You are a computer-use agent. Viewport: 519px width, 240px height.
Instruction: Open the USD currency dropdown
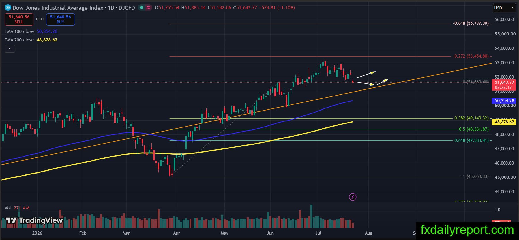click(x=504, y=8)
